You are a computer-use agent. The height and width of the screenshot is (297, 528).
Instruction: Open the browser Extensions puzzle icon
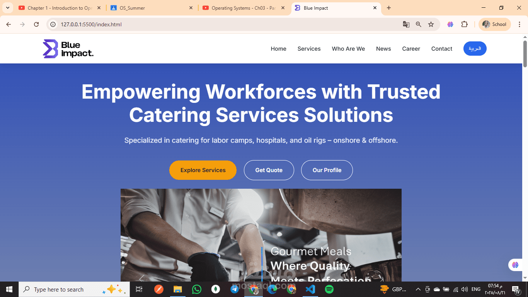(x=465, y=24)
